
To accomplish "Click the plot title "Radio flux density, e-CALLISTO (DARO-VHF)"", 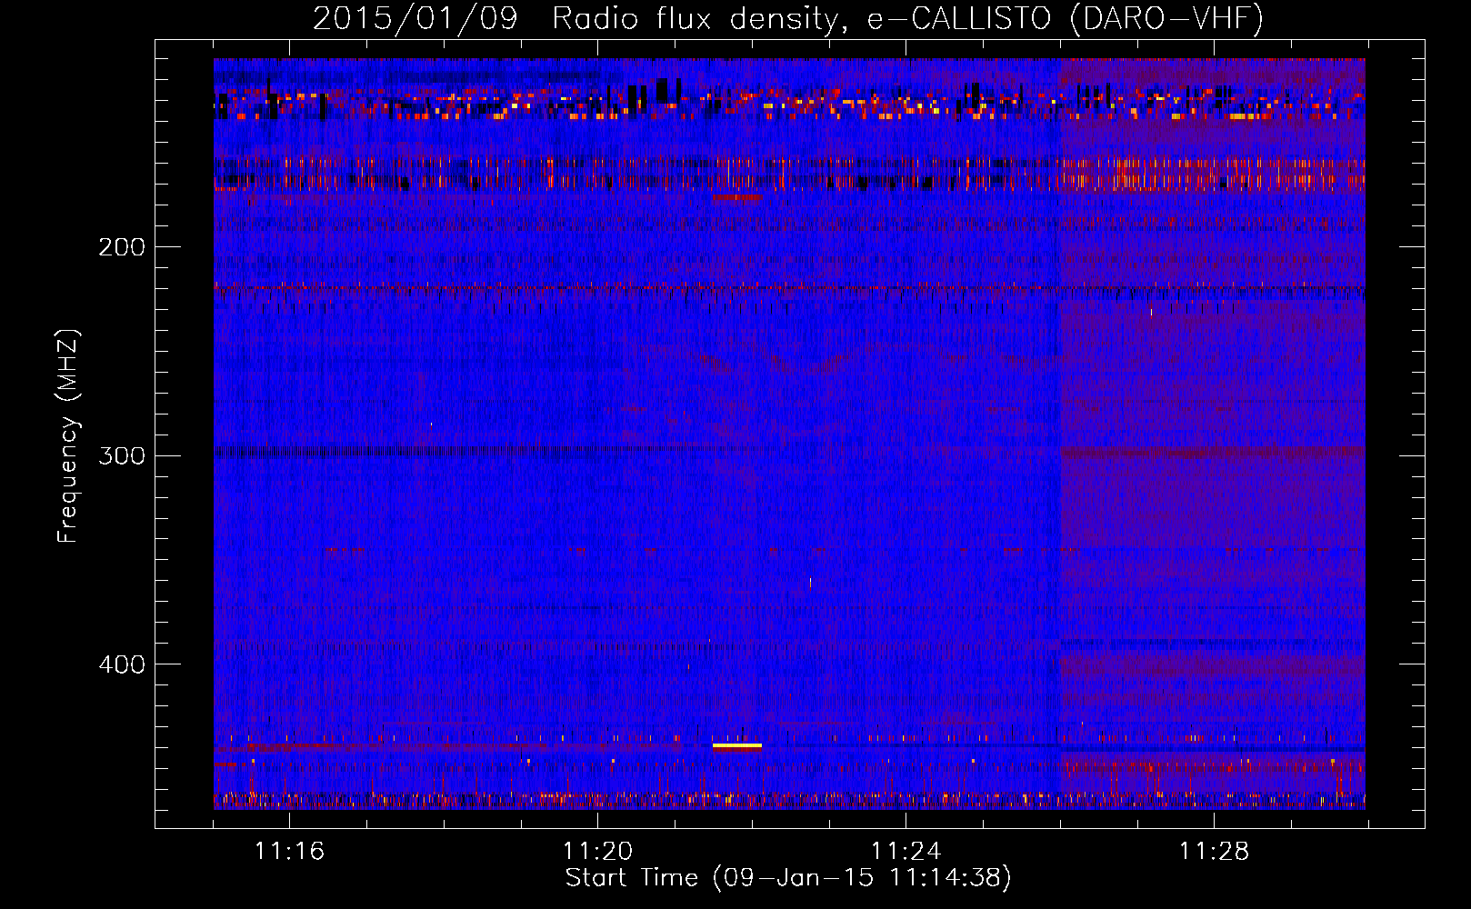I will [908, 18].
